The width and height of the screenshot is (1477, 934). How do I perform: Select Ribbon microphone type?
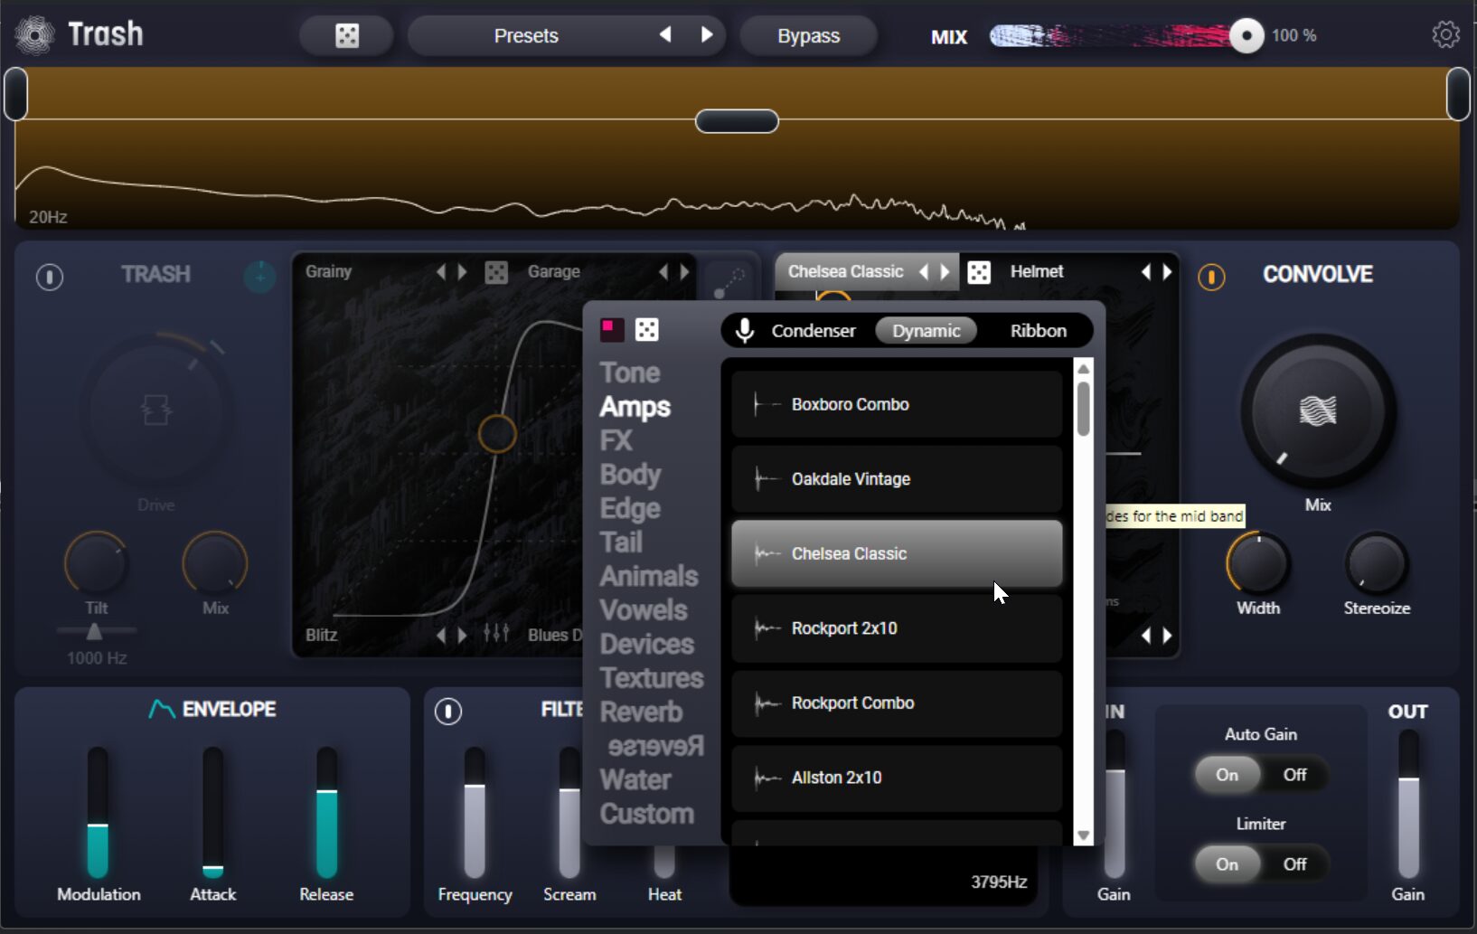coord(1038,331)
